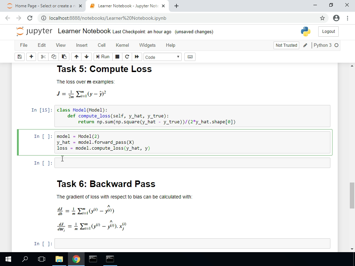Click the scrollbar down arrow
The image size is (355, 266).
tap(352, 249)
